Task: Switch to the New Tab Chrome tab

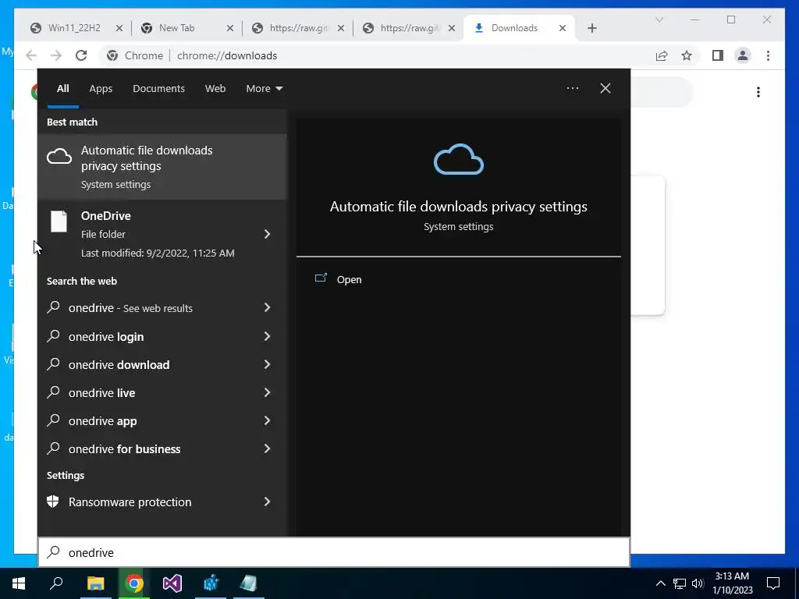Action: click(x=176, y=28)
